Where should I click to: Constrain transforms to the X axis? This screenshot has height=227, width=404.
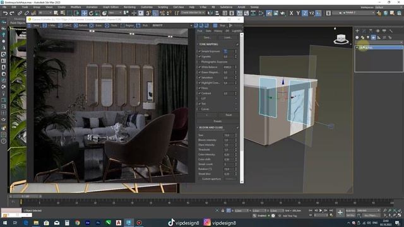point(291,13)
